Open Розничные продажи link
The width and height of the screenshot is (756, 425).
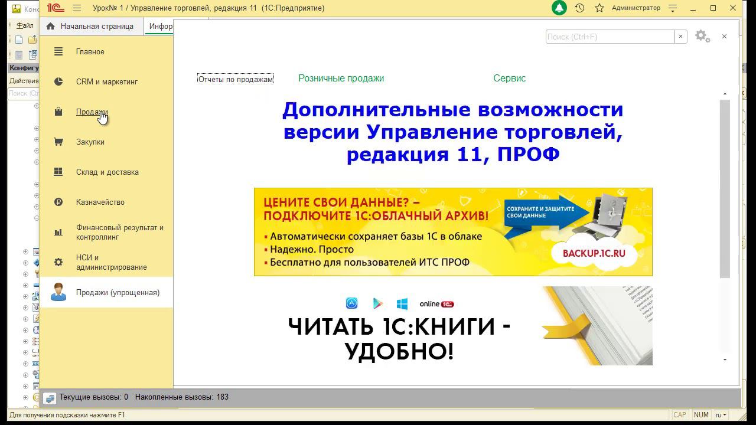point(341,78)
